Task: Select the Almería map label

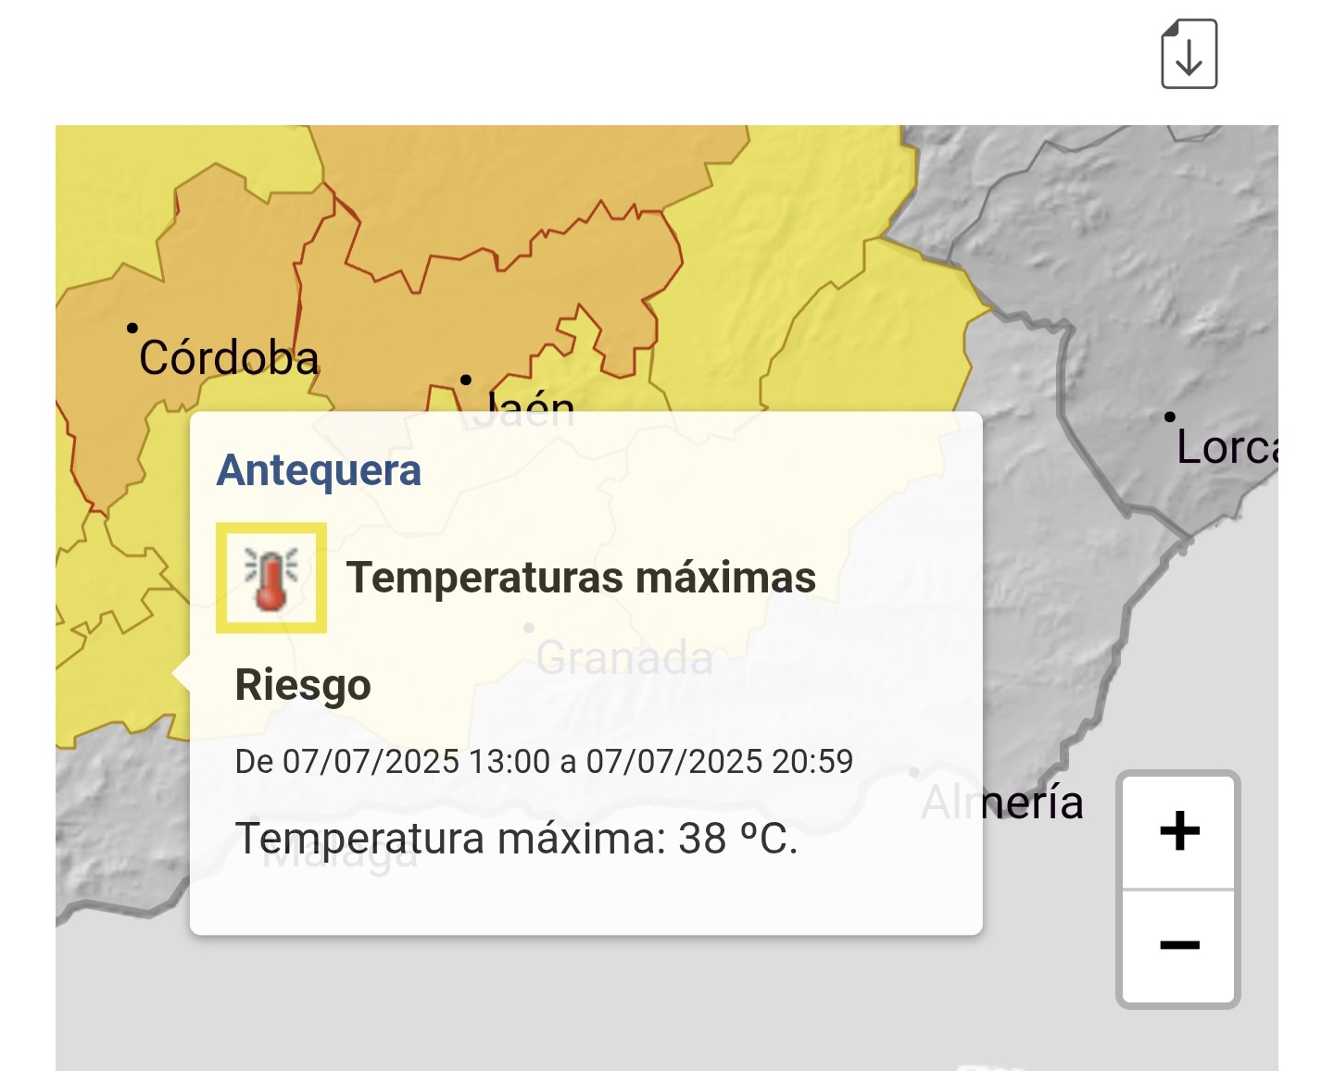Action: pos(1002,802)
